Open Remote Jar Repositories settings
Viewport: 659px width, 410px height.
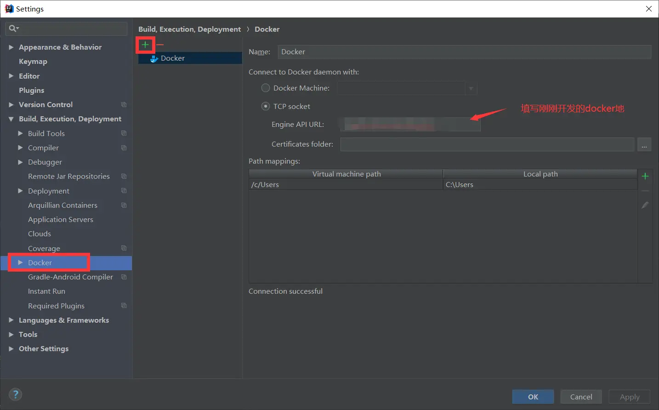[x=69, y=177]
